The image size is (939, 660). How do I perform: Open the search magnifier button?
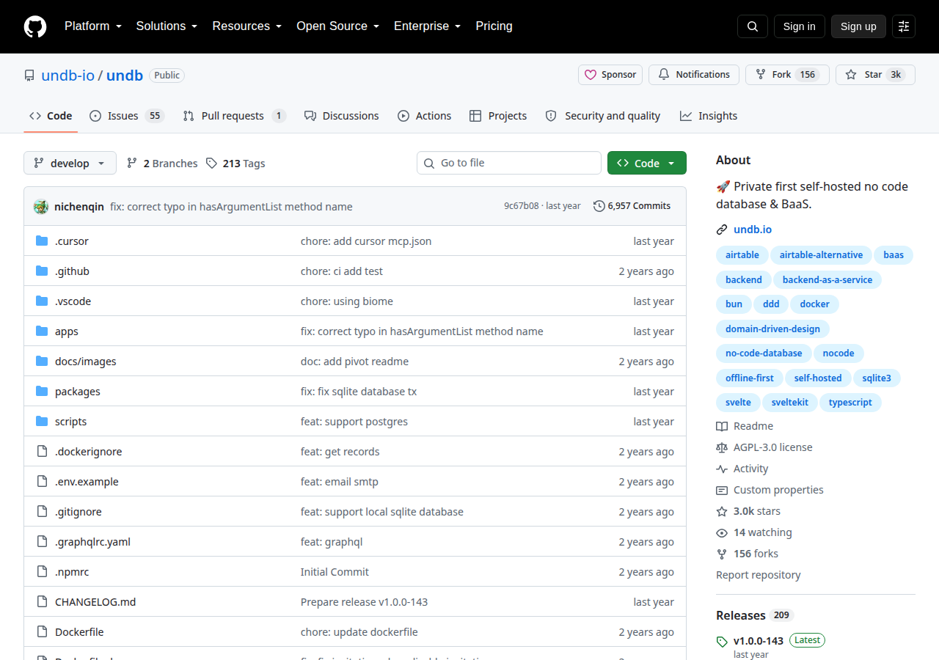pos(753,26)
